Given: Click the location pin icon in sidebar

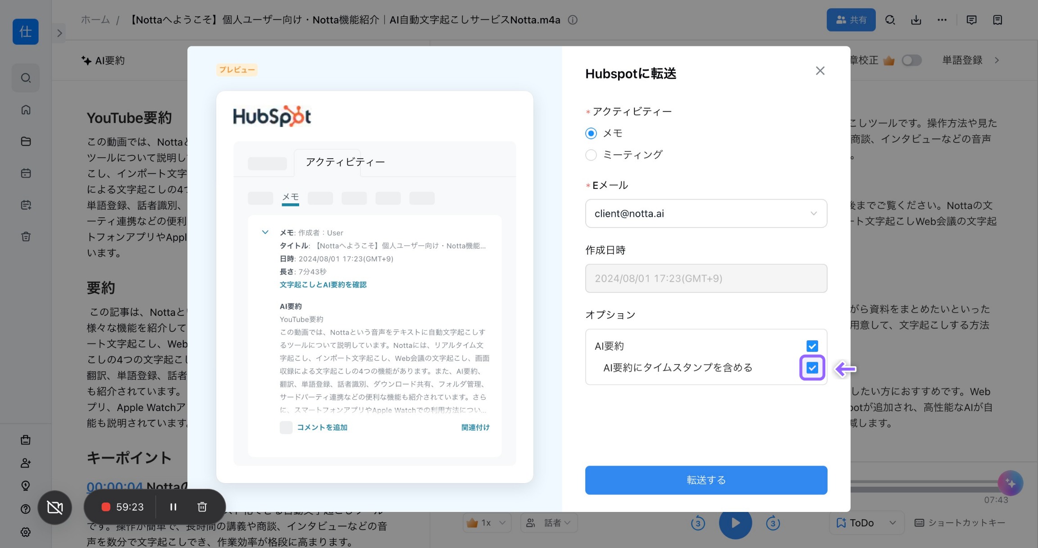Looking at the screenshot, I should (x=26, y=486).
